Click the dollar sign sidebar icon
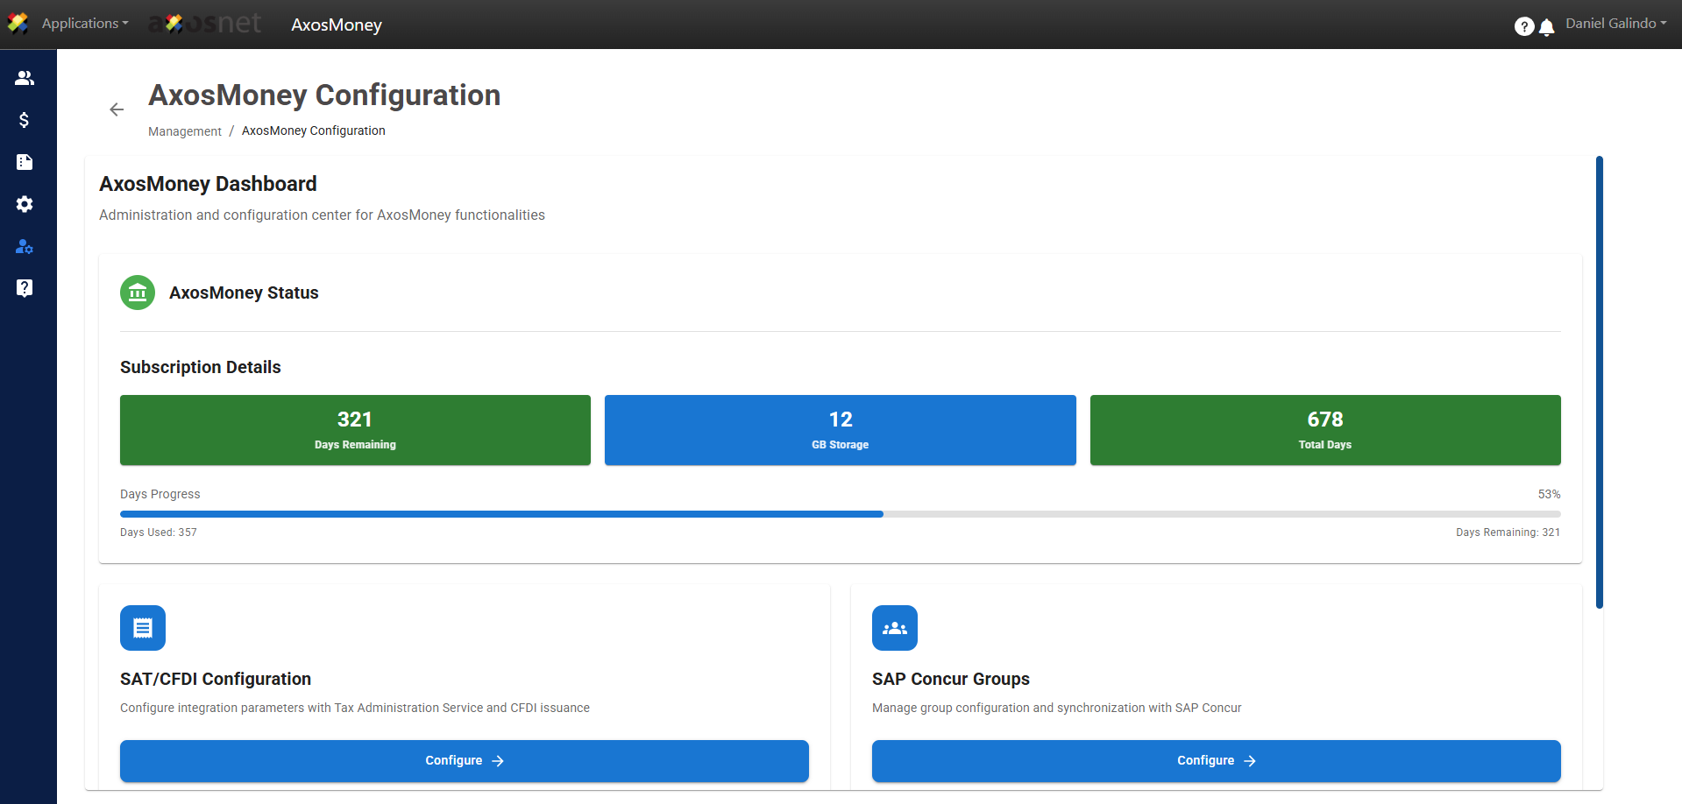 click(x=25, y=120)
